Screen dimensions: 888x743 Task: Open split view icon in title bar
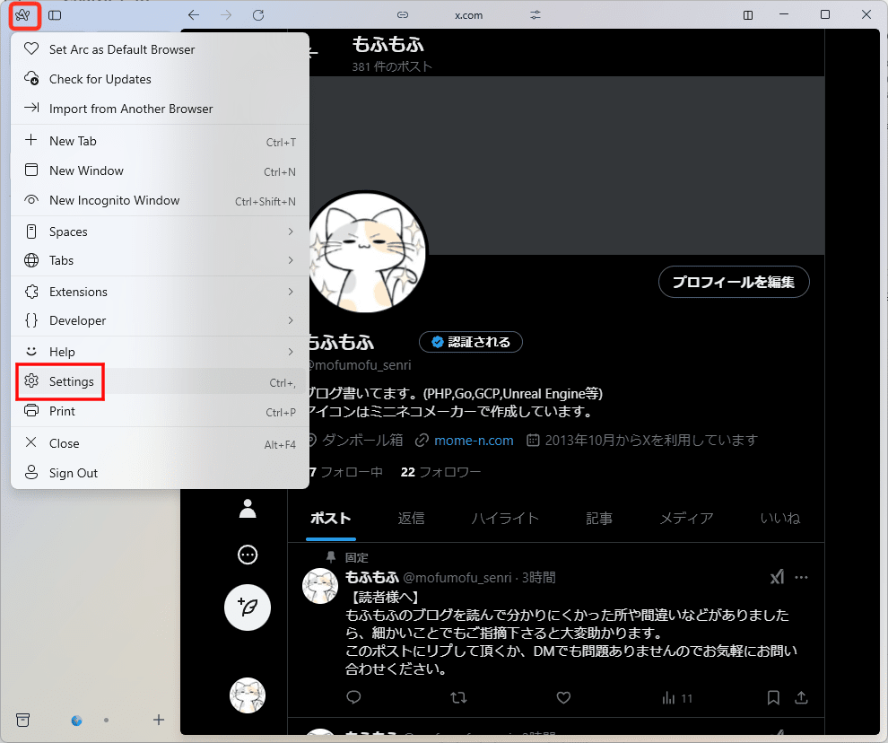coord(748,15)
